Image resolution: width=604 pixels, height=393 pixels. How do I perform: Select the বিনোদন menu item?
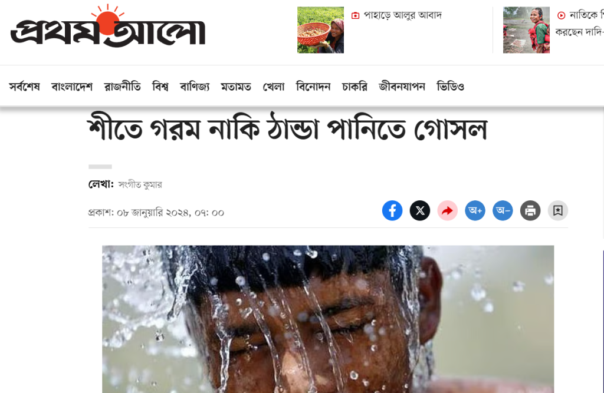pyautogui.click(x=313, y=87)
